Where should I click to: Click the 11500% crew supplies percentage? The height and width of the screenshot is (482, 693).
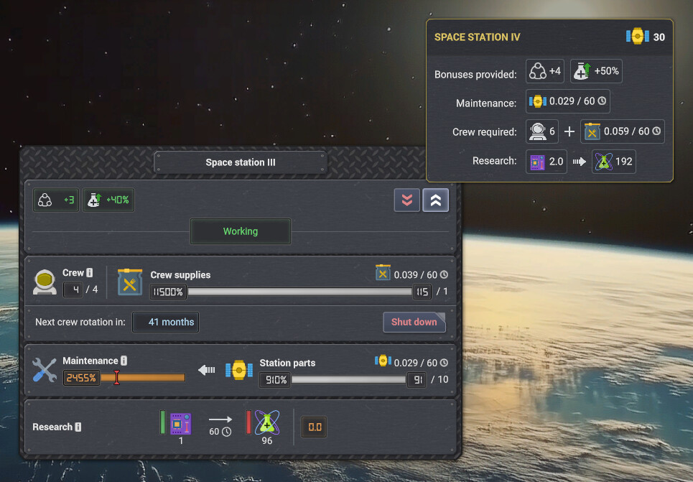(168, 292)
